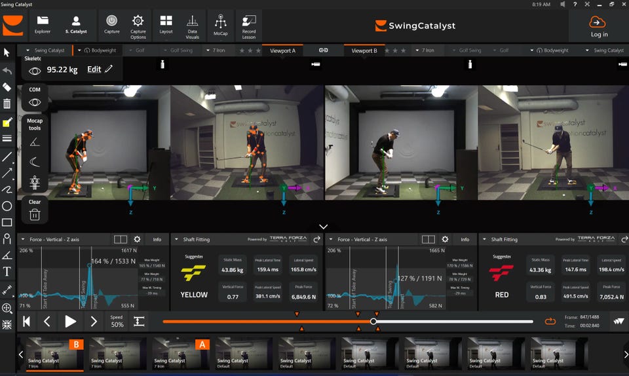This screenshot has width=629, height=376.
Task: Click the undo arrow tool
Action: [x=7, y=71]
